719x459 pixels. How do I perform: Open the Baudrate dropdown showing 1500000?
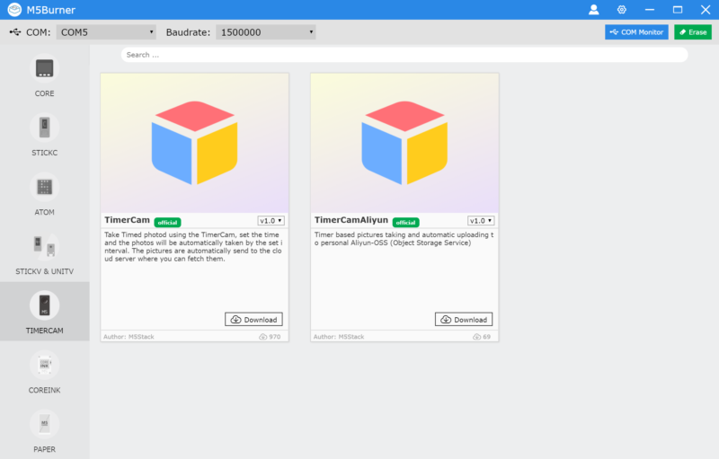[266, 32]
